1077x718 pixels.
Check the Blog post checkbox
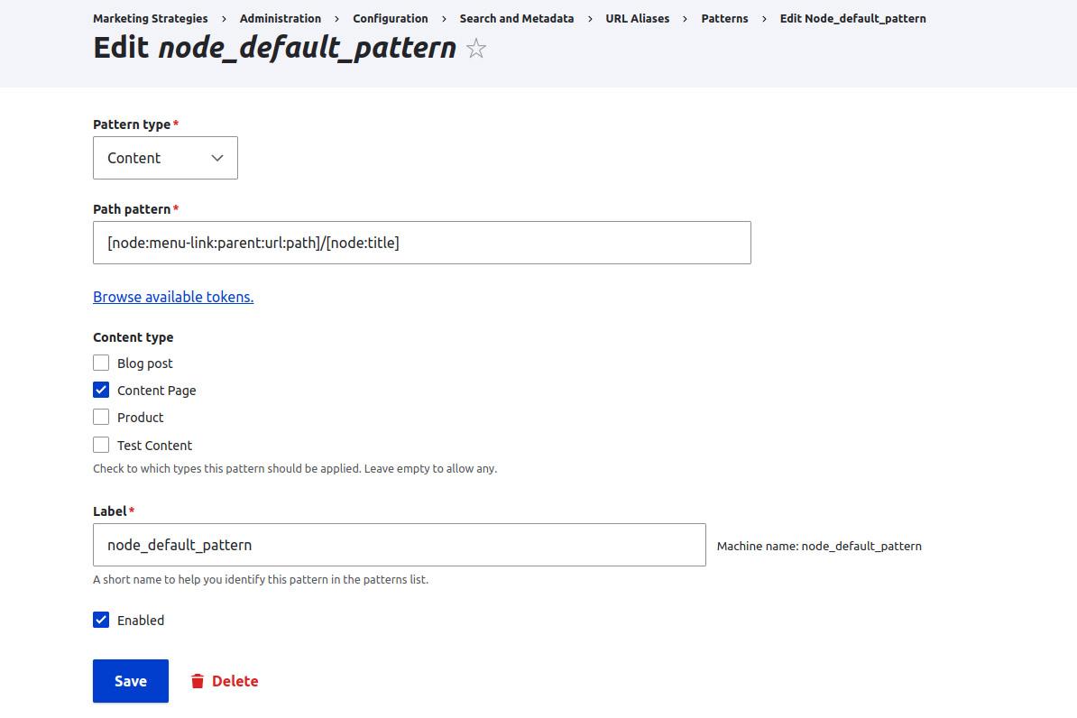tap(101, 363)
